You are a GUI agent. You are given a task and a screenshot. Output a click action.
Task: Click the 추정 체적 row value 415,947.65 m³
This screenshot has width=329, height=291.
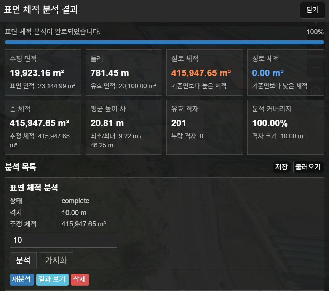click(x=84, y=224)
